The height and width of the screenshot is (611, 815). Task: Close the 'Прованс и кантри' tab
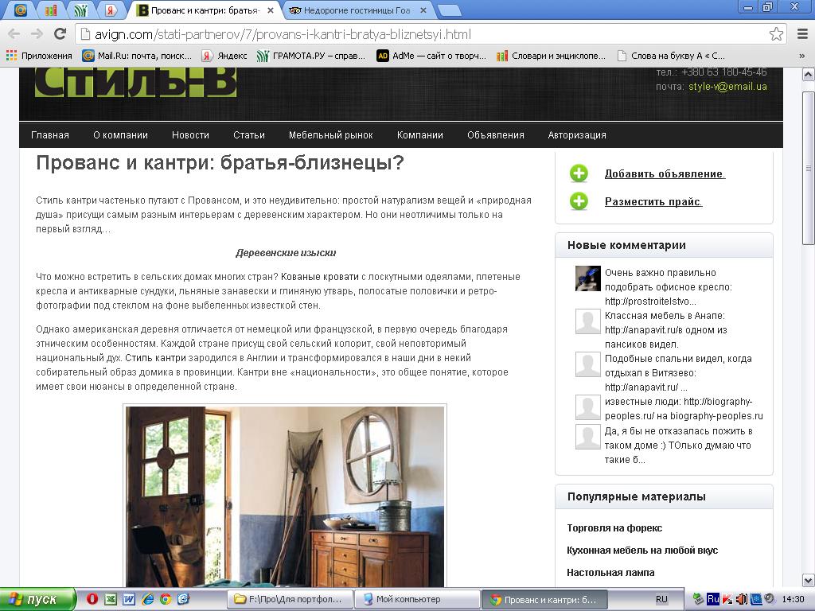pos(271,10)
